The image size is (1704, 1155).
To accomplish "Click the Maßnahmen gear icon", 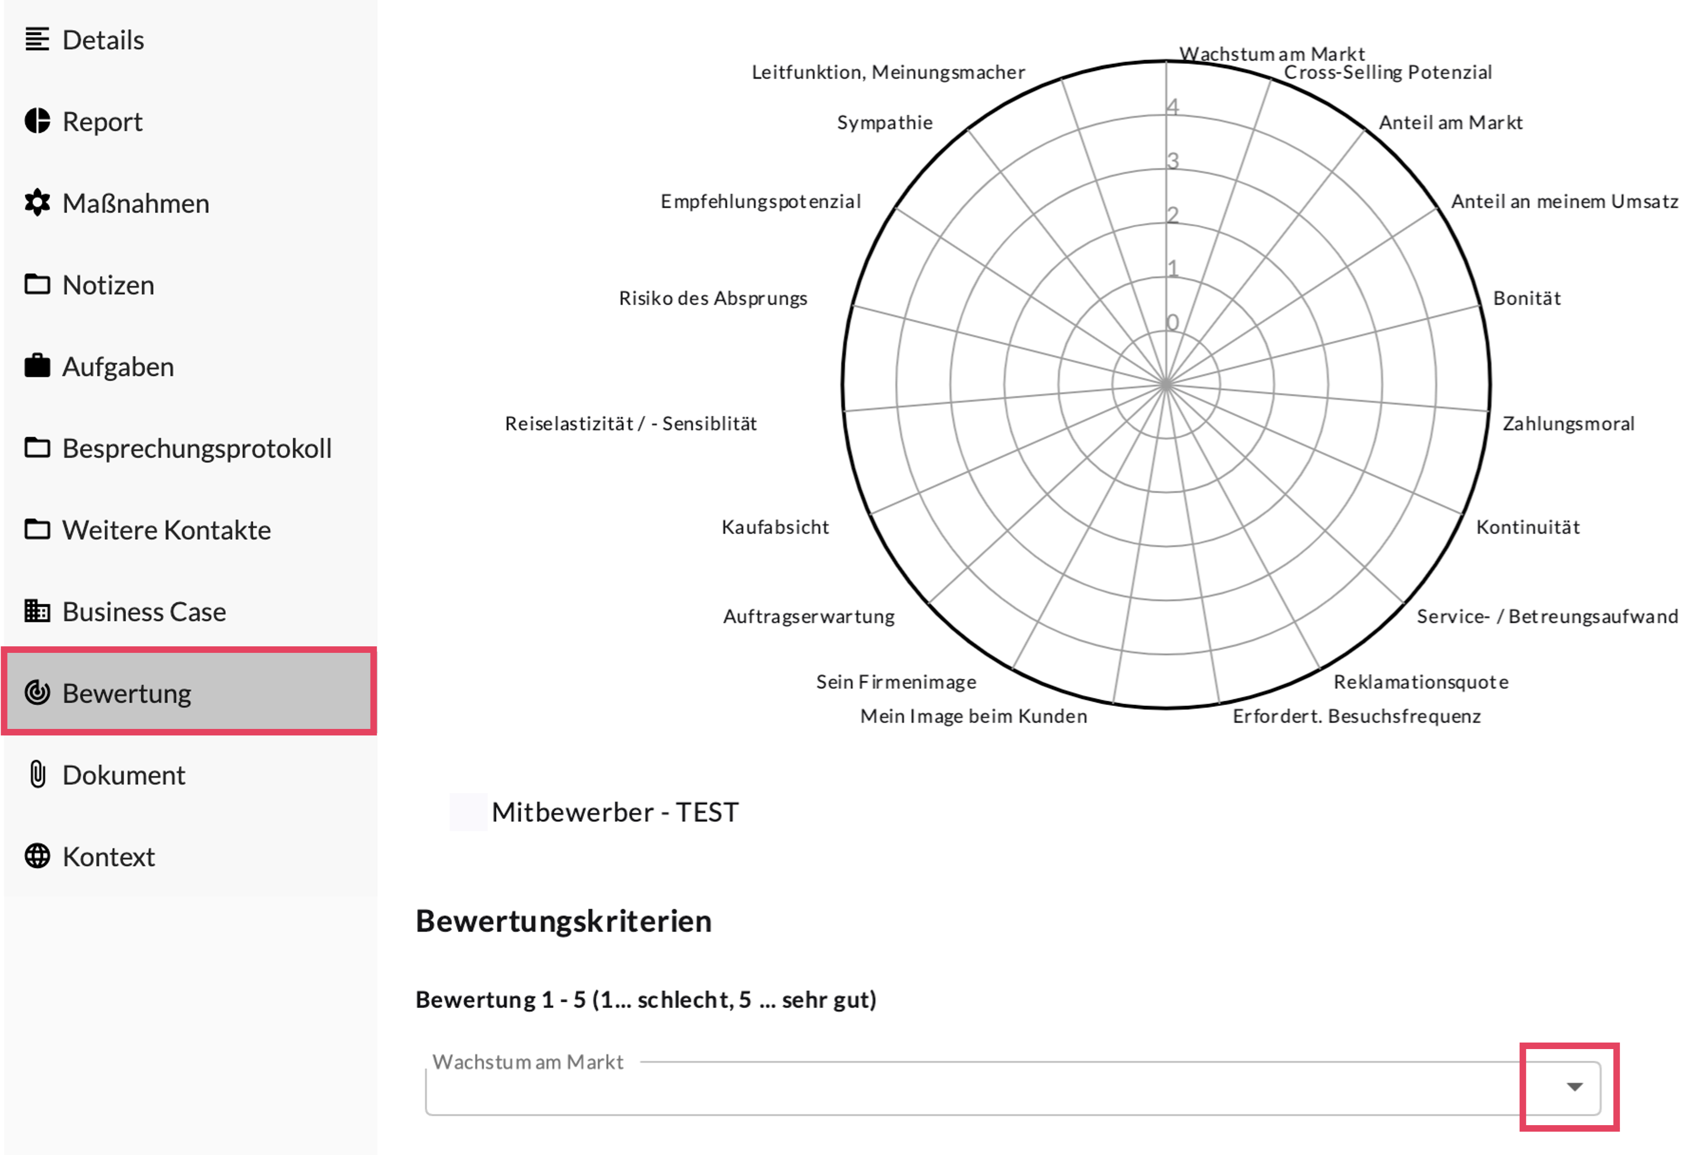I will pos(37,203).
